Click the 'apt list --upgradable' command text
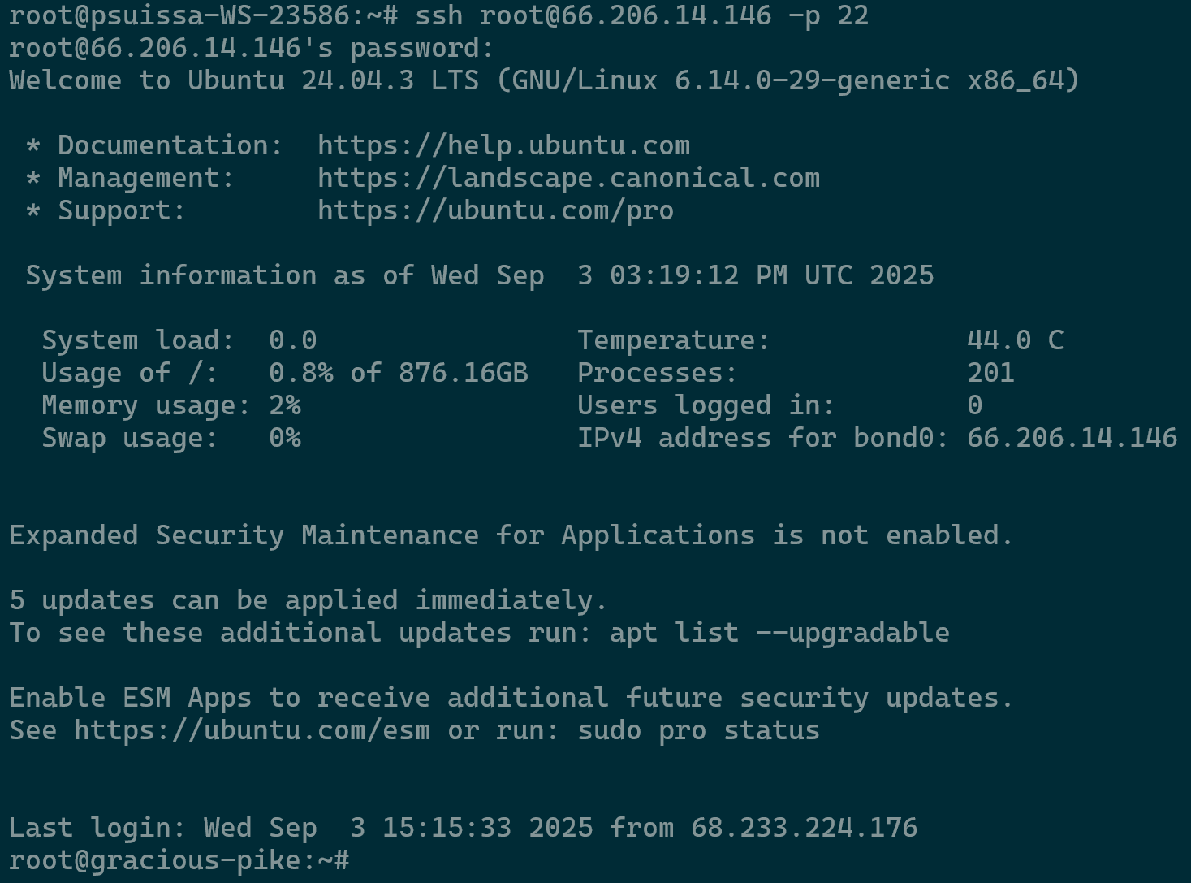1191x883 pixels. point(779,633)
